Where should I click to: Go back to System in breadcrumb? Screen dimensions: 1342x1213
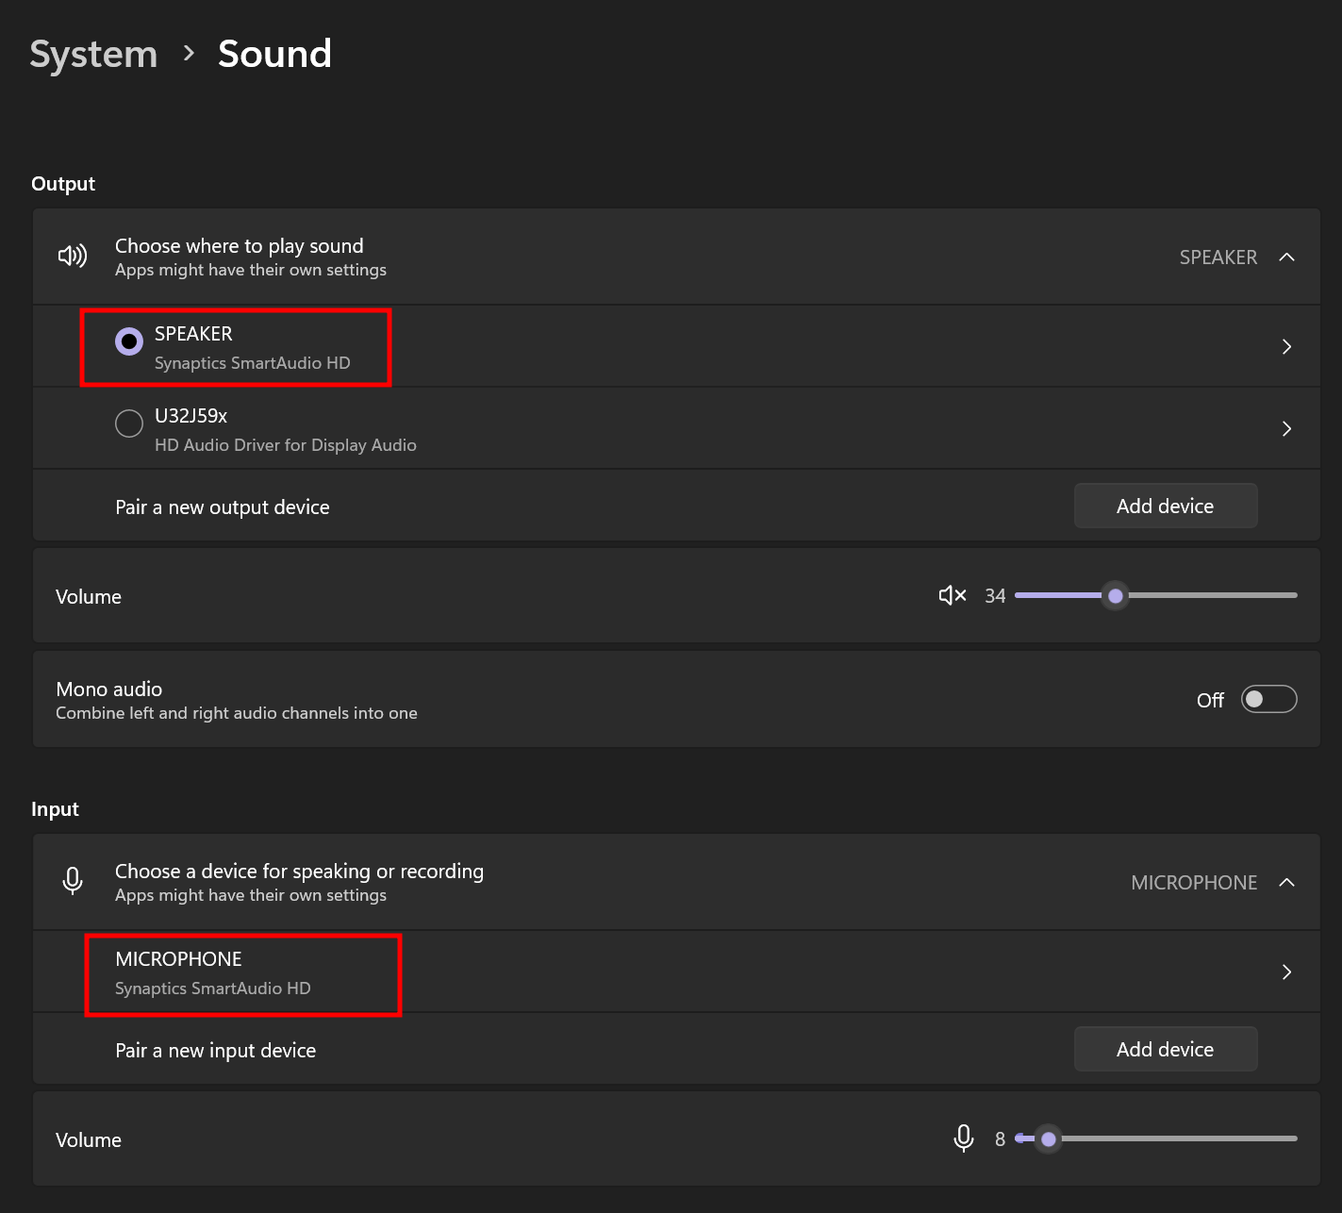93,54
